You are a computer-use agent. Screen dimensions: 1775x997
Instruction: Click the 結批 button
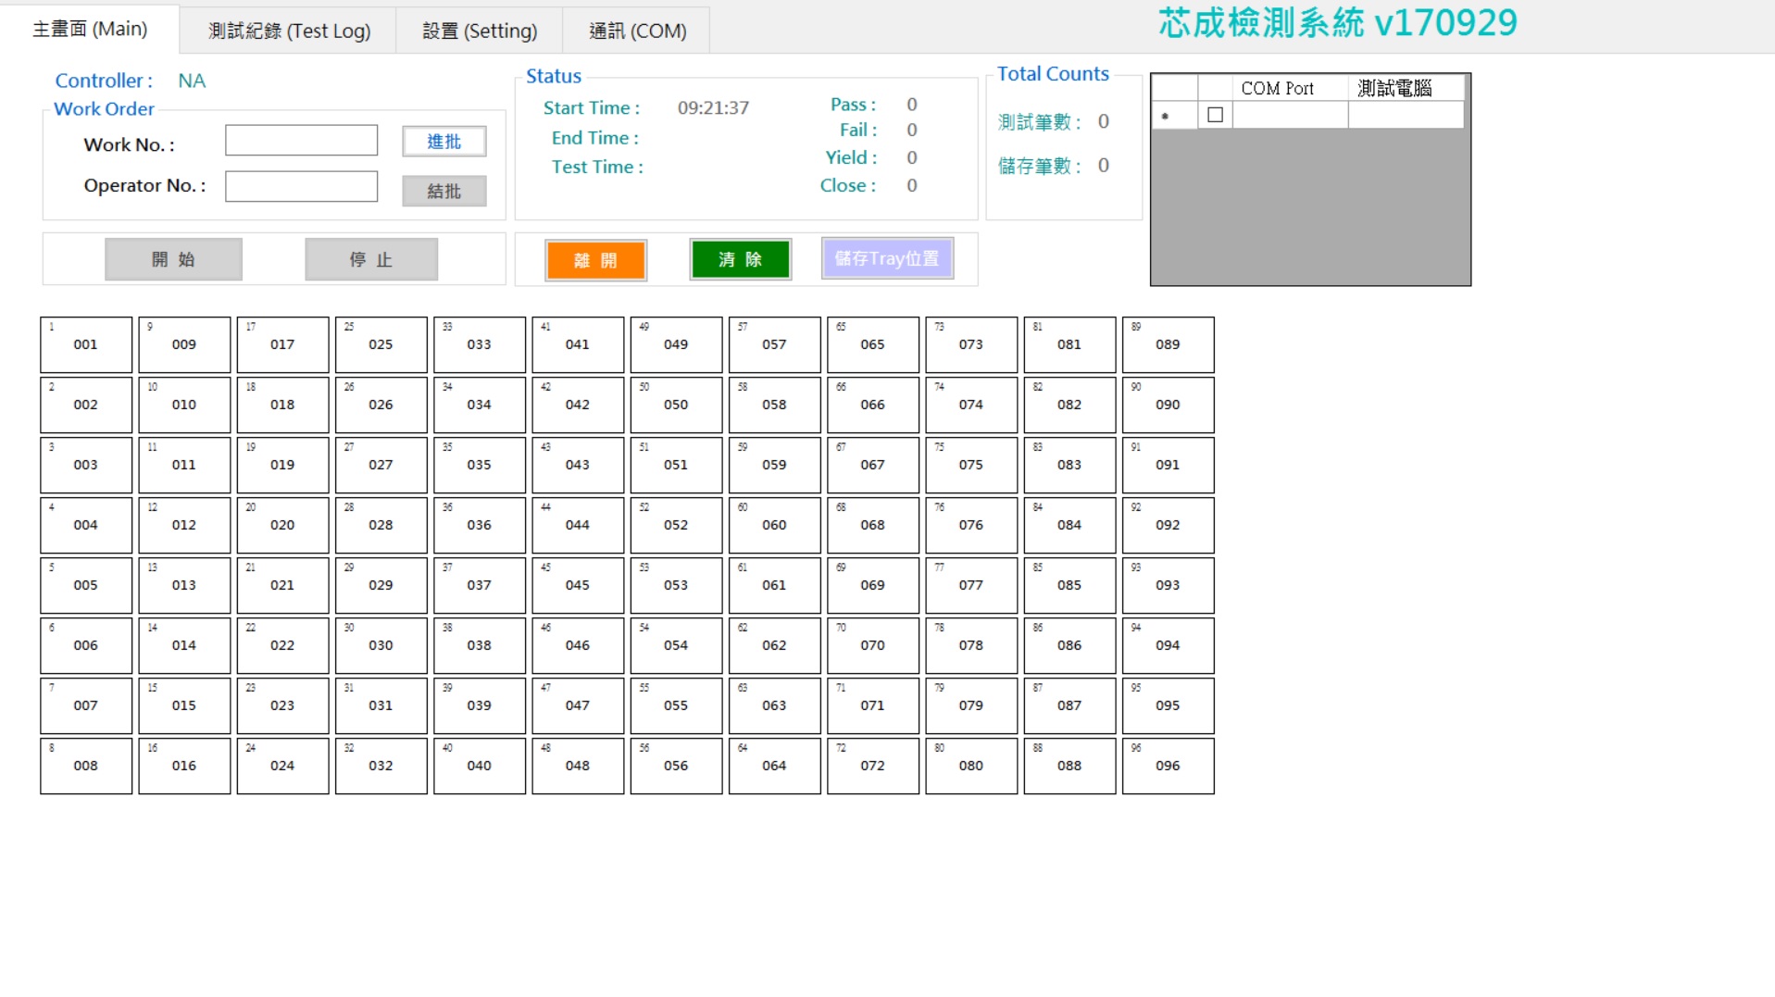point(444,191)
